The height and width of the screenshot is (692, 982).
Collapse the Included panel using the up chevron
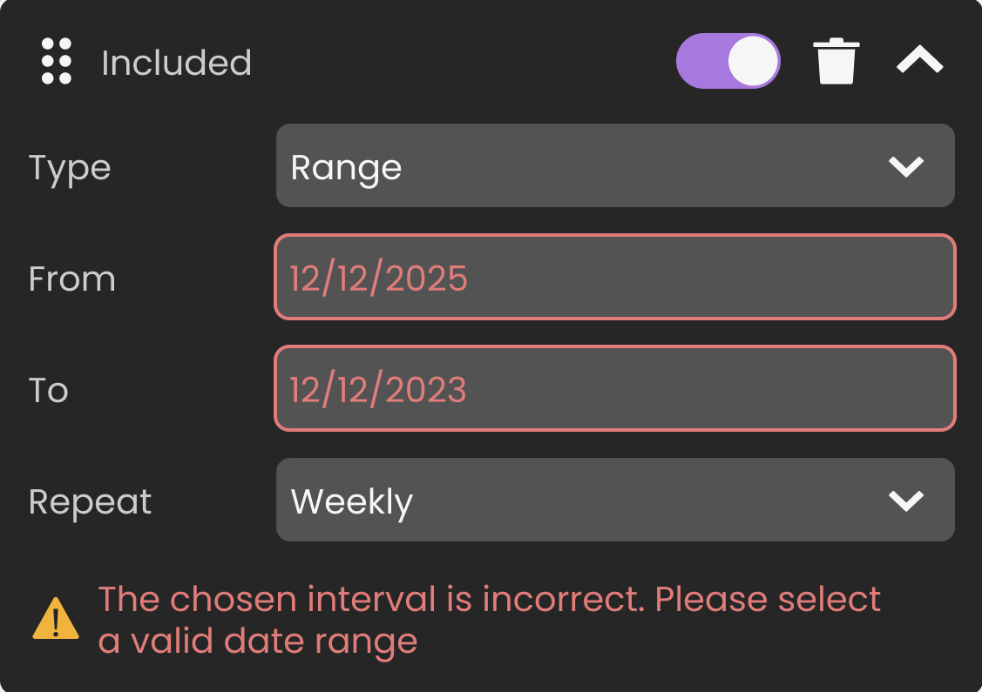click(x=920, y=61)
